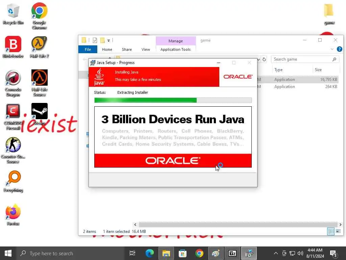346x260 pixels.
Task: Click the volume speaker tray icon
Action: (x=300, y=253)
